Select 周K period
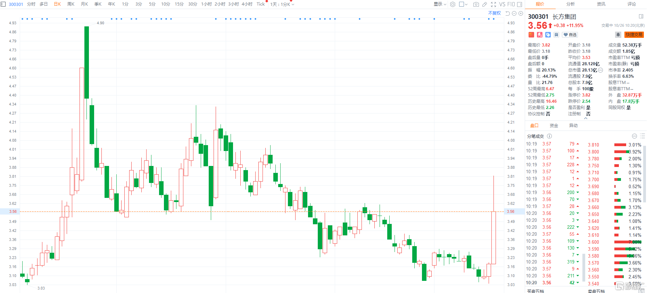This screenshot has width=647, height=293. (71, 4)
